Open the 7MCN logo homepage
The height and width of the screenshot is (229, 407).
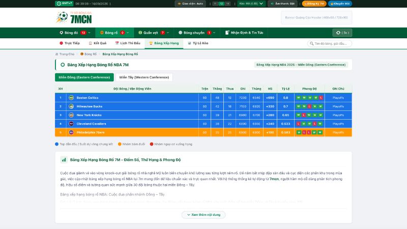coord(74,17)
